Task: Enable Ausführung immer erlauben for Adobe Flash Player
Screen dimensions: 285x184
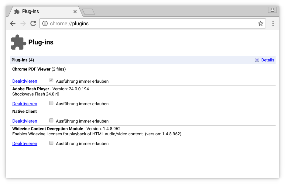Action: point(51,103)
